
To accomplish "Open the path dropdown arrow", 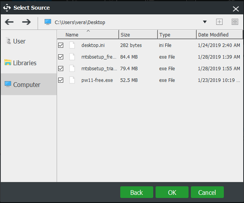I will point(205,22).
